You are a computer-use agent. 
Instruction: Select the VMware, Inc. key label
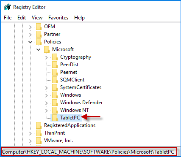pyautogui.click(x=58, y=141)
